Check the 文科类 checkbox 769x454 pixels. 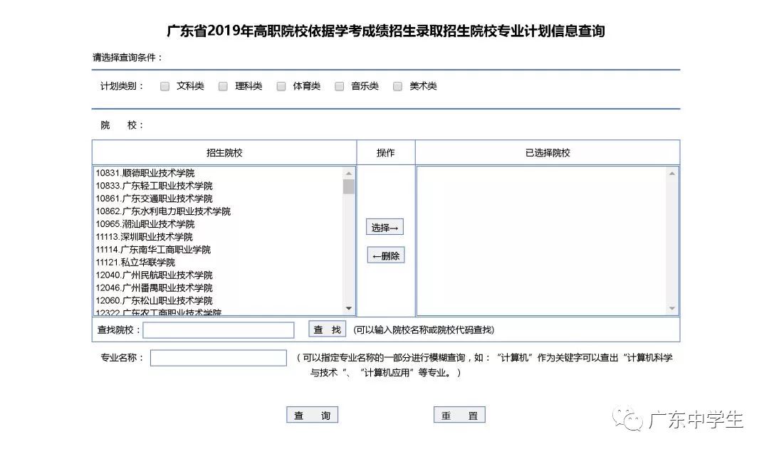coord(164,85)
